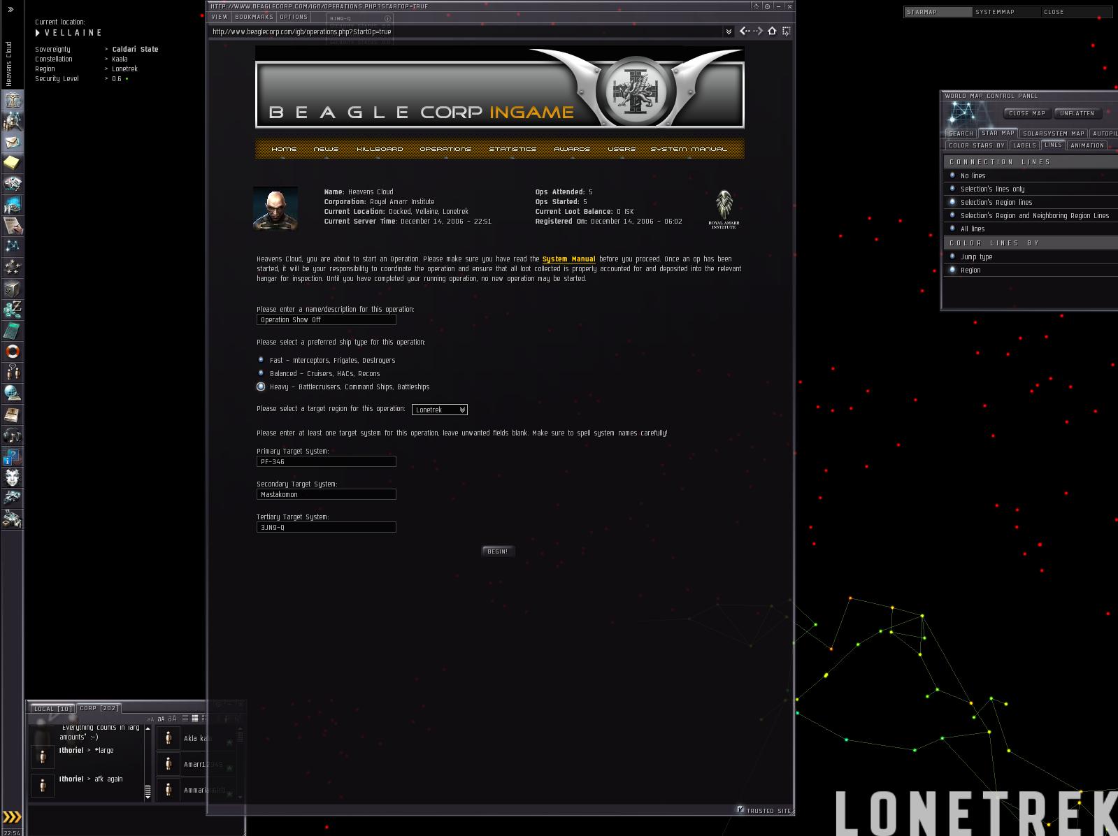Open the globe browser icon in sidebar
This screenshot has width=1118, height=836.
click(13, 394)
